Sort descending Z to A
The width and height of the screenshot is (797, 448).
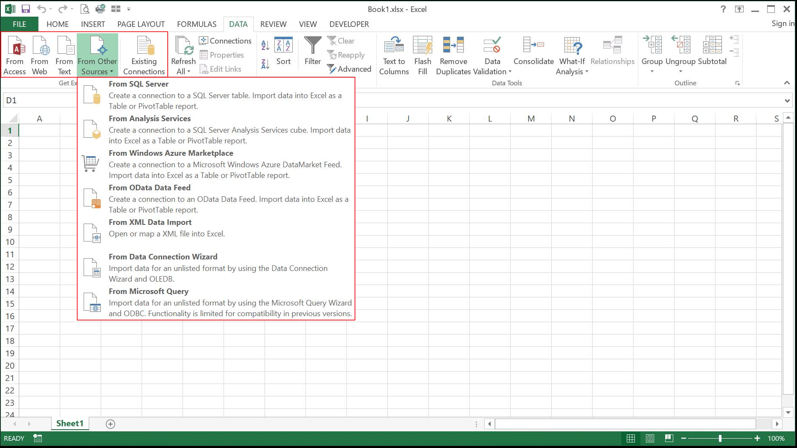point(265,64)
